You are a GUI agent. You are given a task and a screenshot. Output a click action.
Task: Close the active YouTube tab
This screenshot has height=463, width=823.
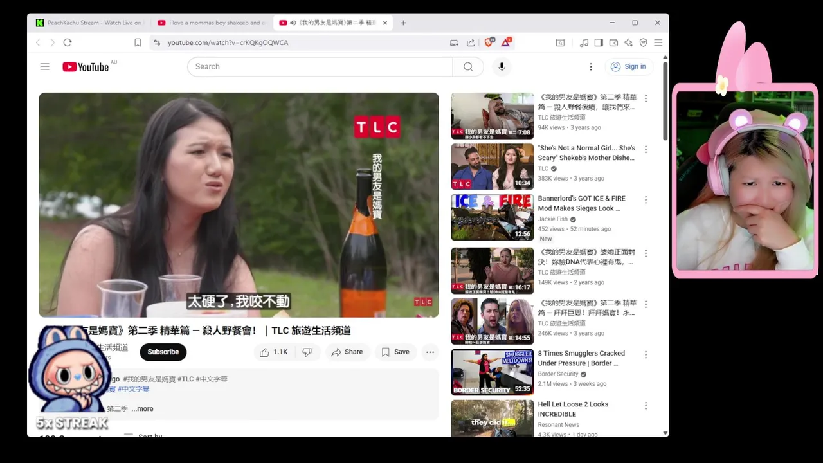pyautogui.click(x=385, y=23)
